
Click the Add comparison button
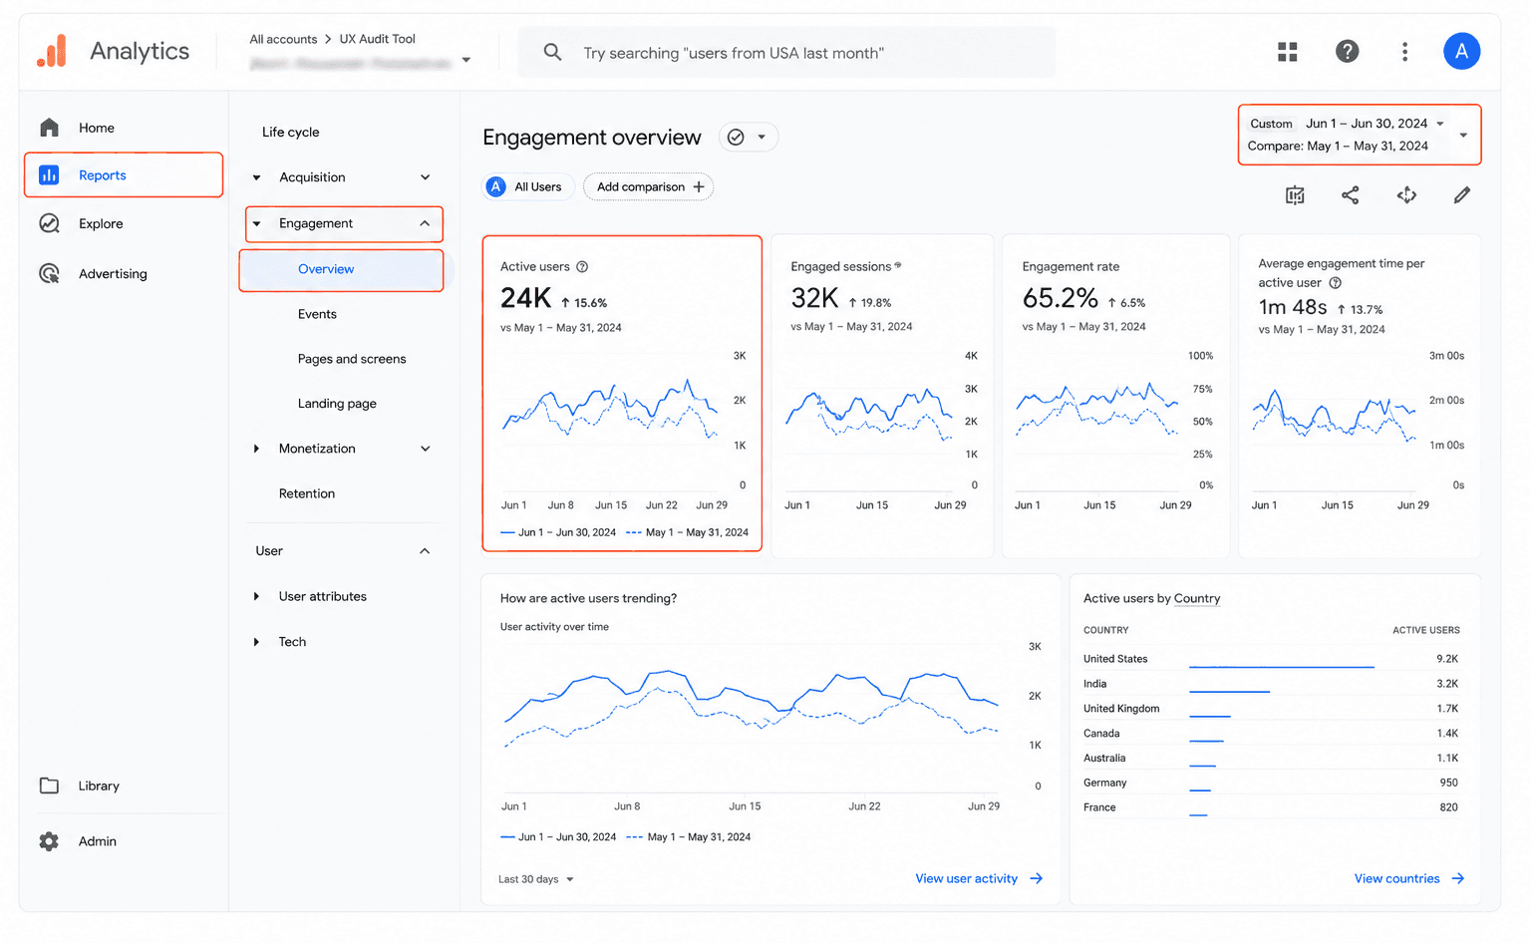click(648, 187)
